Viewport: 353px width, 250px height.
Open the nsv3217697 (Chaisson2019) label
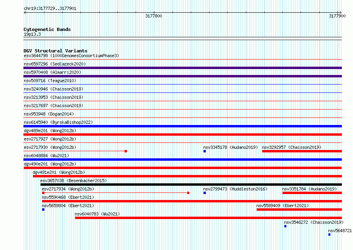(54, 106)
